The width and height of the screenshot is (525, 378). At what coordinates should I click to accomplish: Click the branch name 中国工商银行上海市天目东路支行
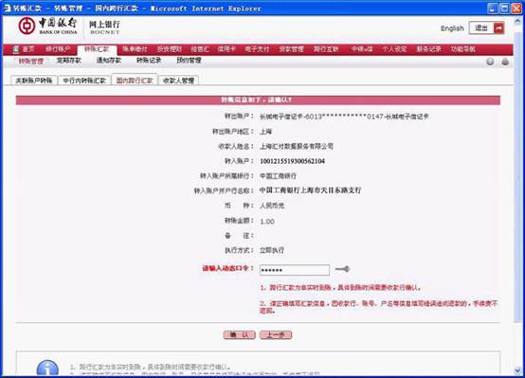tap(311, 190)
